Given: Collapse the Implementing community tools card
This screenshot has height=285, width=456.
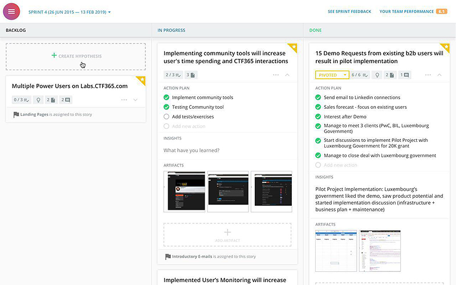Looking at the screenshot, I should (x=287, y=75).
